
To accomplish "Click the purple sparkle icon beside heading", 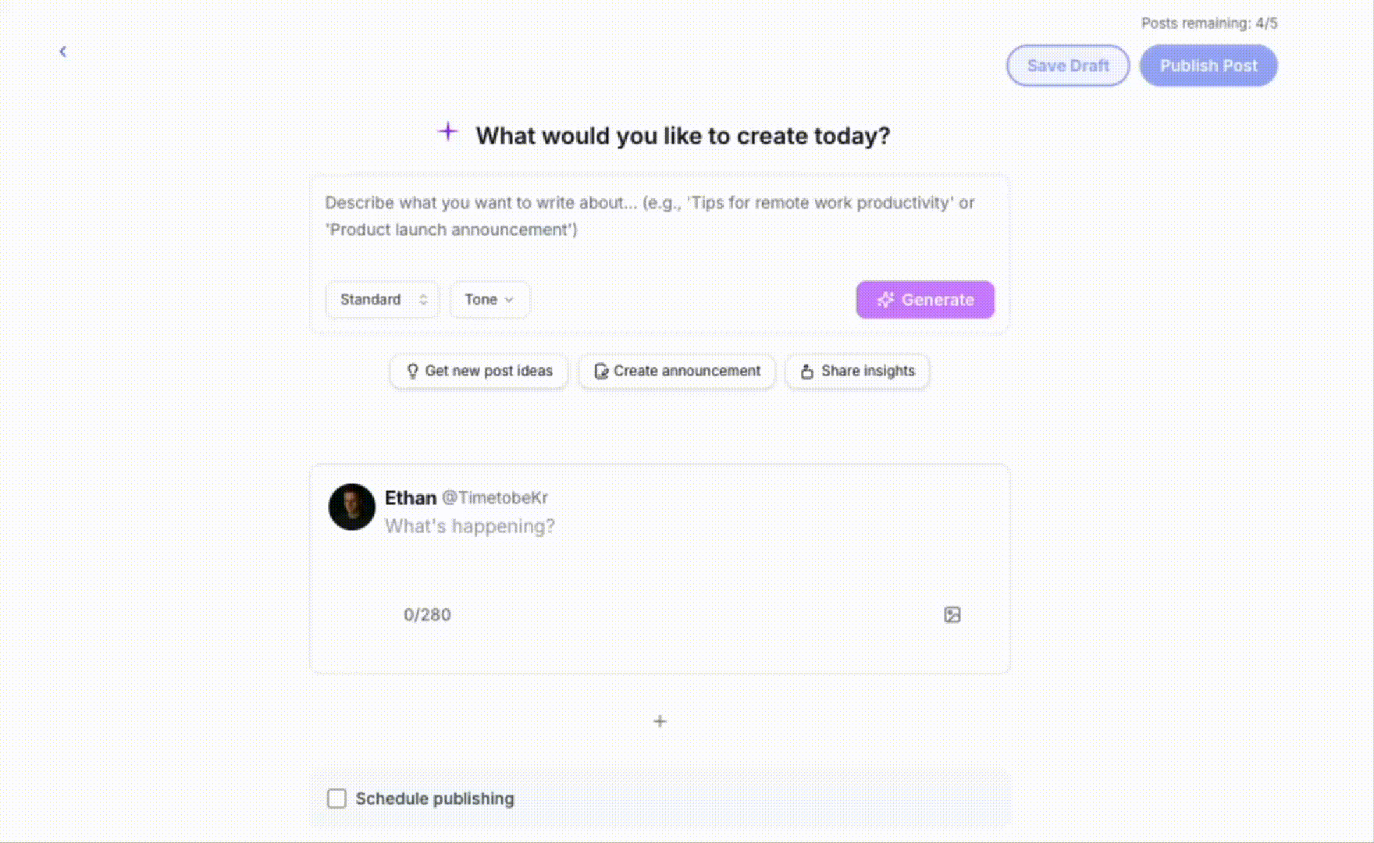I will click(x=447, y=131).
